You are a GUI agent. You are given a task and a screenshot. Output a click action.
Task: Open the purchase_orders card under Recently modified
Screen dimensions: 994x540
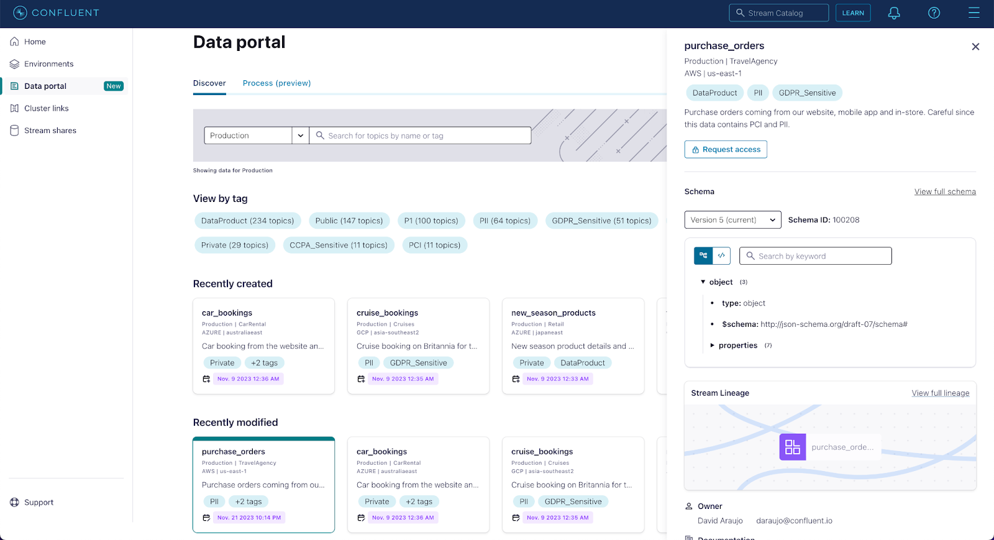point(264,485)
